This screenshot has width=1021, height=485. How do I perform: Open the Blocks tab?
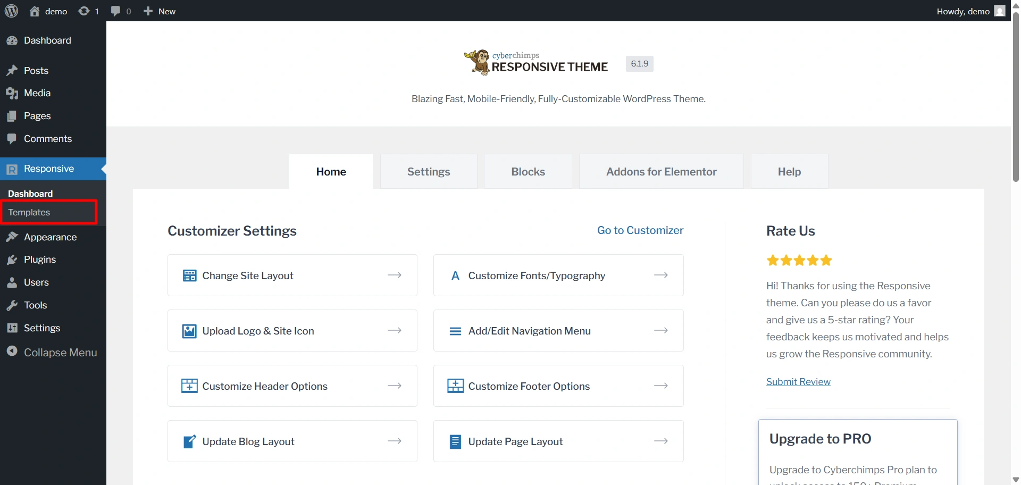pos(528,171)
